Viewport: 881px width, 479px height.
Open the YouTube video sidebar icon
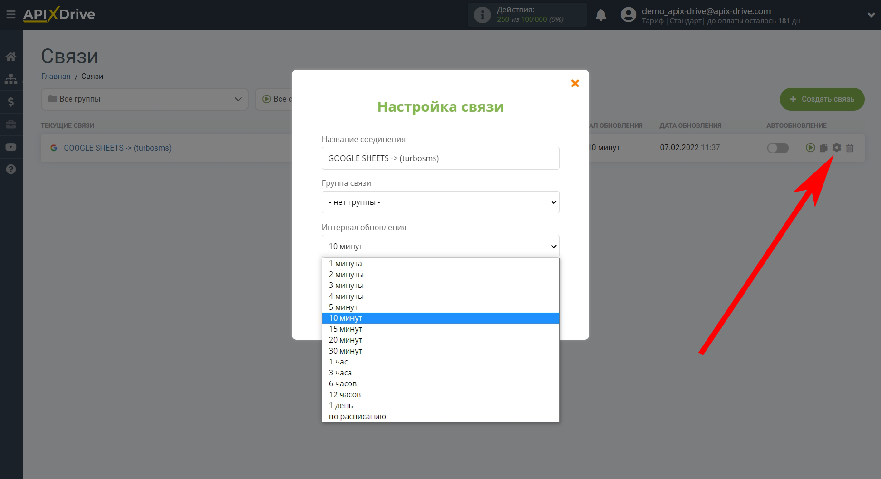tap(11, 147)
